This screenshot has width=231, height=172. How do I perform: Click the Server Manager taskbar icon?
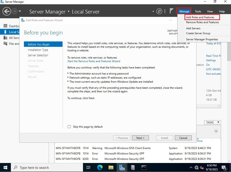122,167
